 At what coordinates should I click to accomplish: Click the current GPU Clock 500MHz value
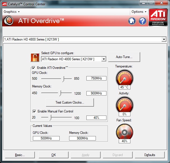46,138
